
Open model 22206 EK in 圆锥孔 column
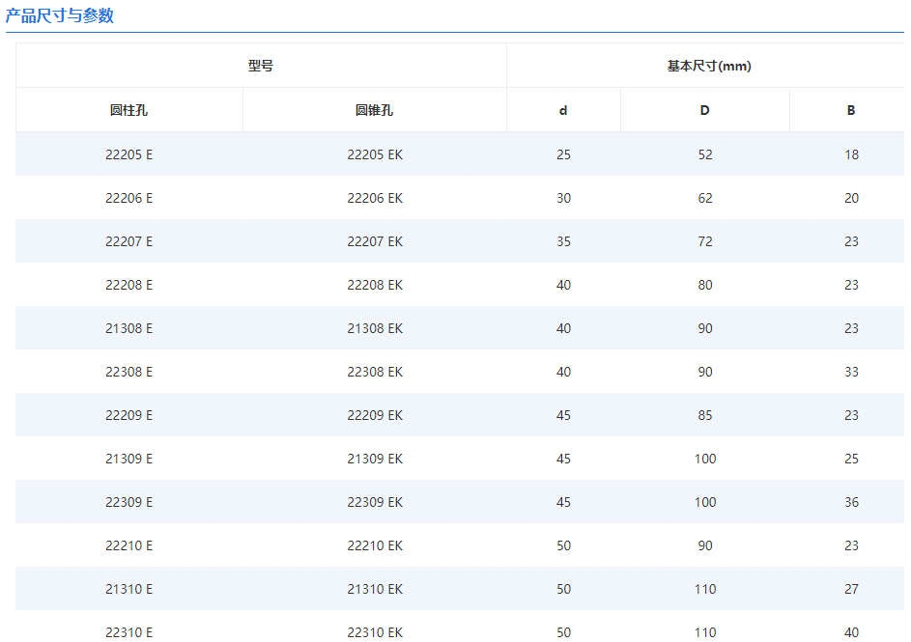coord(374,198)
